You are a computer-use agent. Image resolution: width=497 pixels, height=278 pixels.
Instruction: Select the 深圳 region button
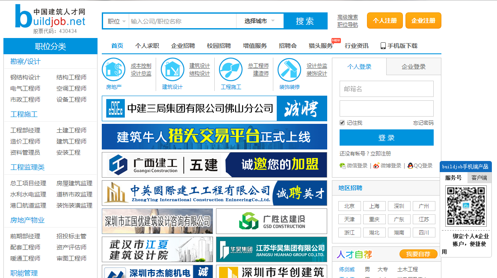coord(399,206)
